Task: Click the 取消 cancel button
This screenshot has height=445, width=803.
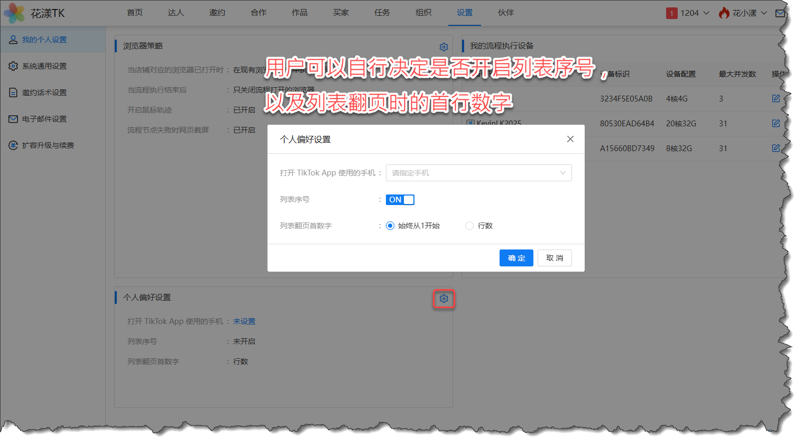Action: (555, 258)
